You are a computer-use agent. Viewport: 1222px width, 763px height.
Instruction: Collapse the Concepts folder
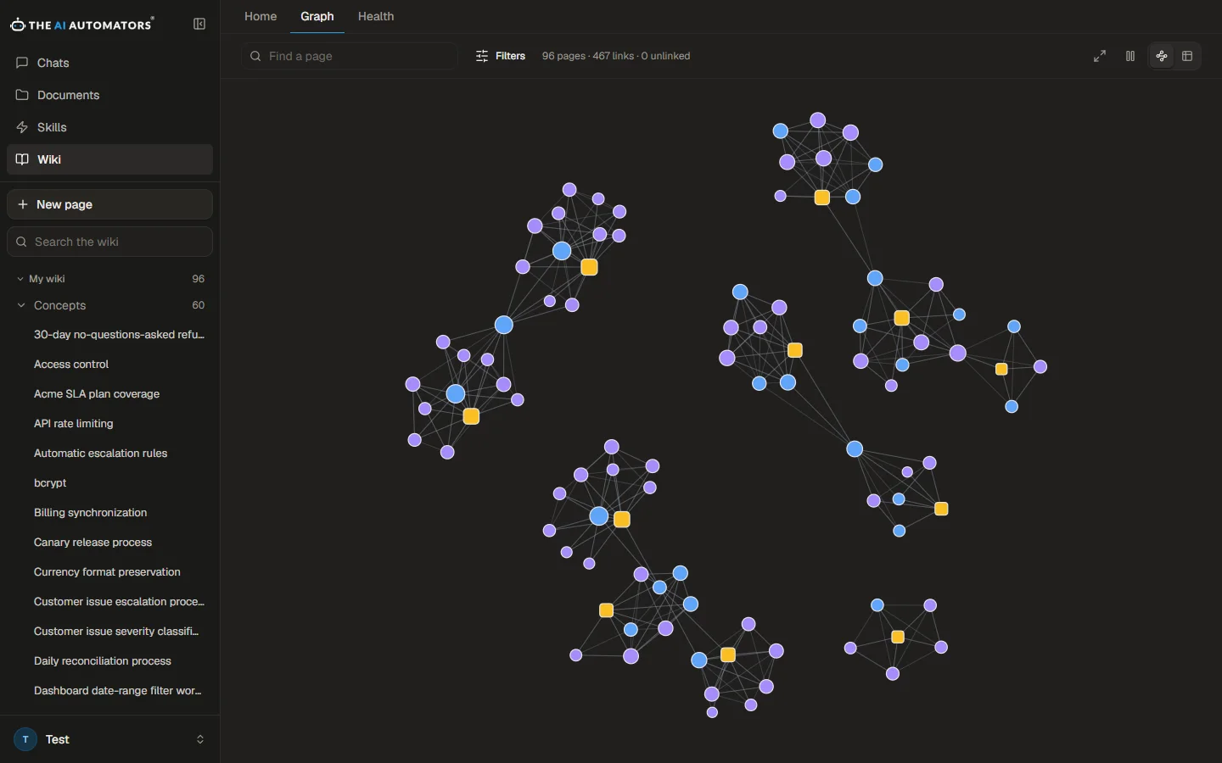click(109, 305)
